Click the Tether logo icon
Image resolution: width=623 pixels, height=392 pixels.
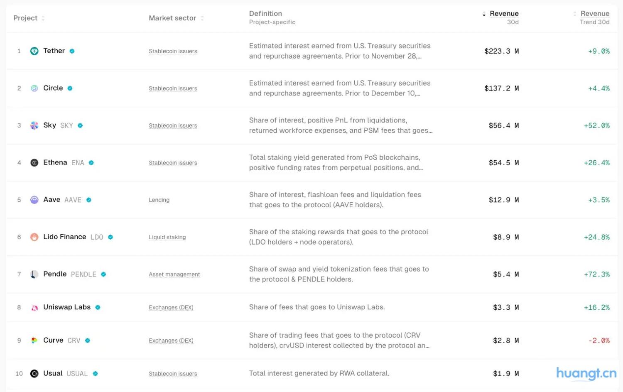(34, 51)
